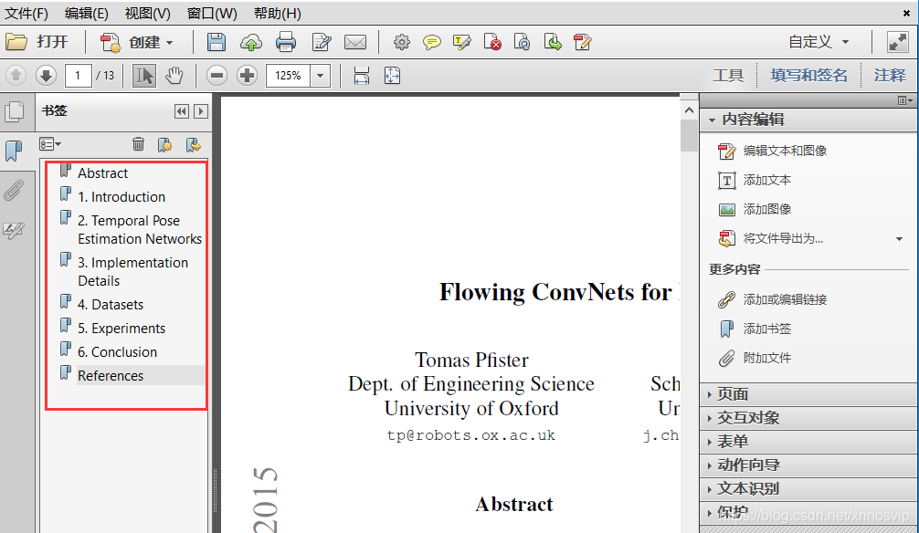Viewport: 919px width, 533px height.
Task: Jump to References bookmark
Action: (111, 375)
